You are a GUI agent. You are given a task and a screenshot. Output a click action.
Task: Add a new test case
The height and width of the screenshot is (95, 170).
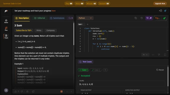tap(105, 70)
